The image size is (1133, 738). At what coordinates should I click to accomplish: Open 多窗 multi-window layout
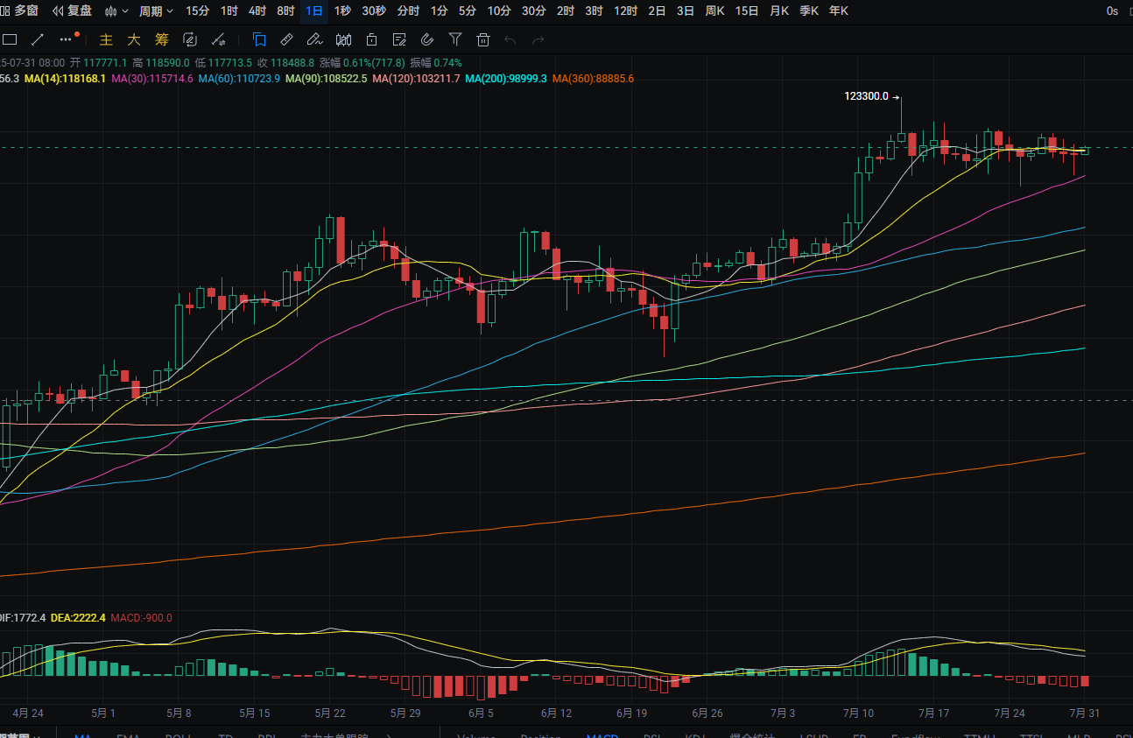click(20, 11)
